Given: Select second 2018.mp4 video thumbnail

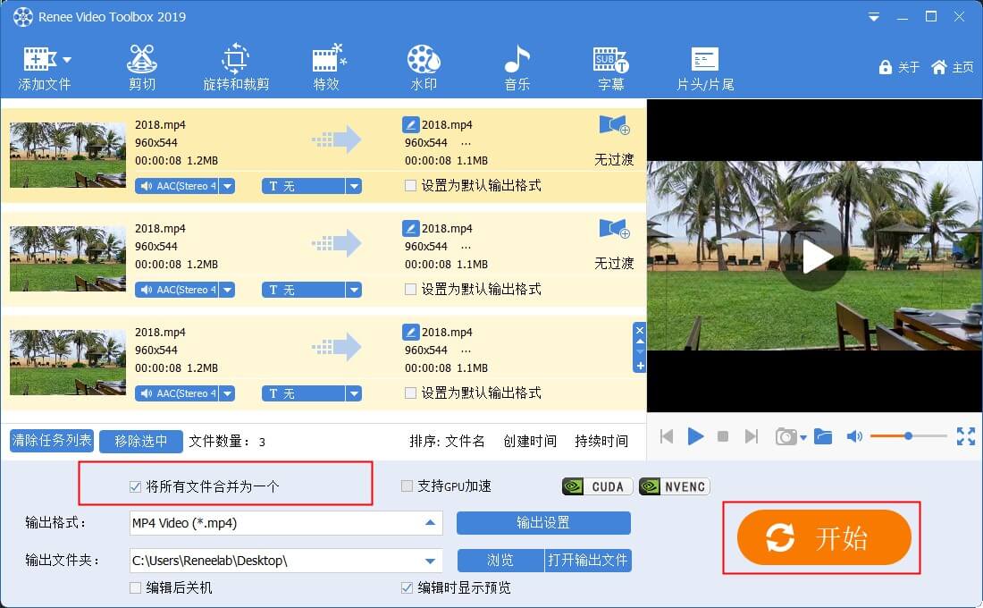Looking at the screenshot, I should coord(68,258).
